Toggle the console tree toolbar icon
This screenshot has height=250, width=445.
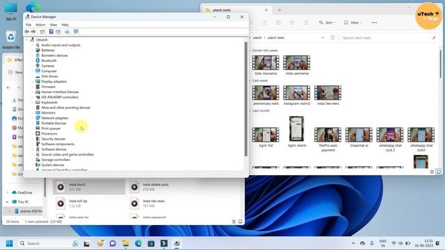[42, 32]
